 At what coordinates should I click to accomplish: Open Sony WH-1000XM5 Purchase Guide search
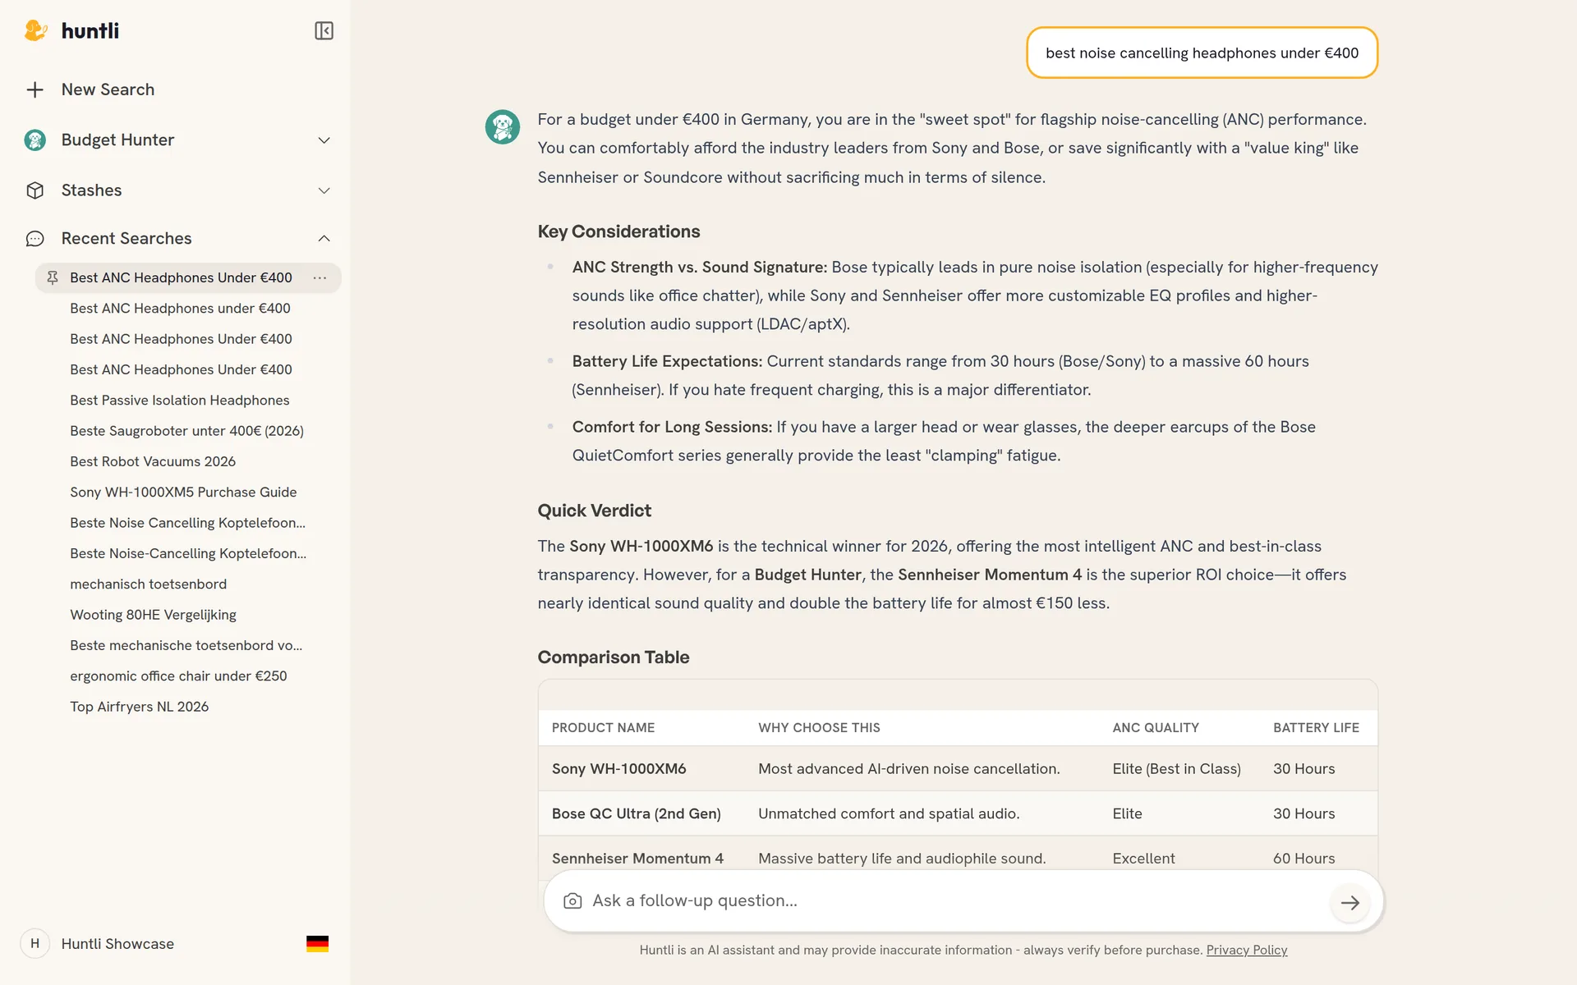pyautogui.click(x=183, y=492)
